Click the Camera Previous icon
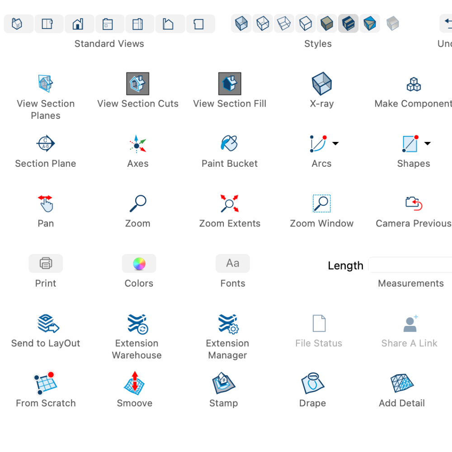The height and width of the screenshot is (452, 452). [414, 203]
